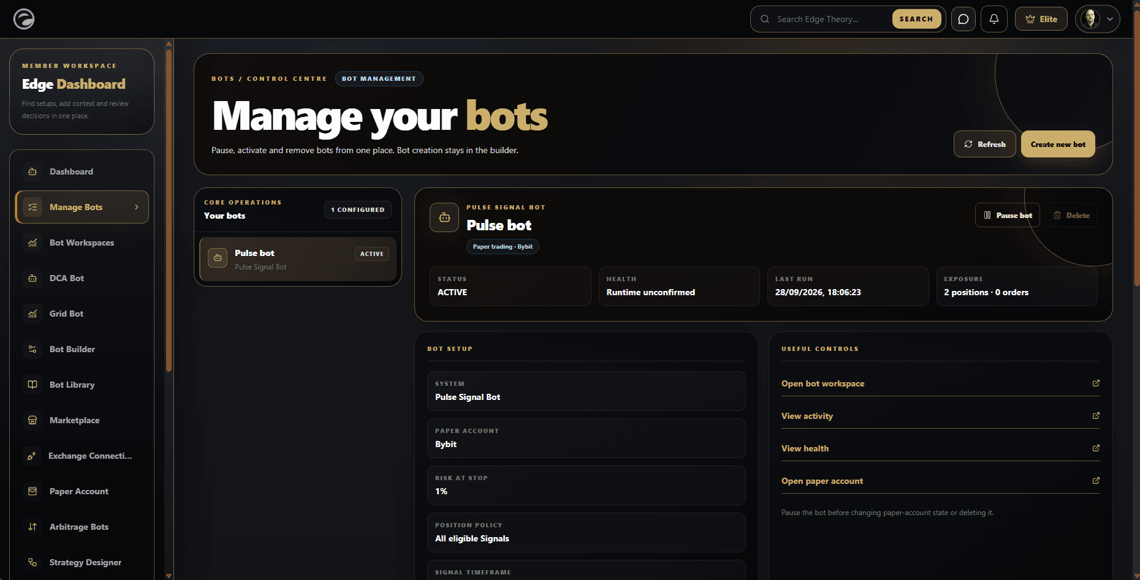Click the Grid Bot chart icon

(x=32, y=314)
